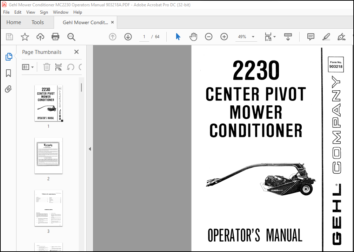
Task: Rotate page counterclockwise icon
Action: pyautogui.click(x=71, y=67)
